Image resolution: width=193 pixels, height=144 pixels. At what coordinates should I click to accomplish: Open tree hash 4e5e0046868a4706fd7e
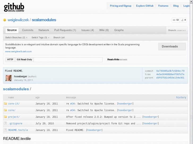[170, 74]
